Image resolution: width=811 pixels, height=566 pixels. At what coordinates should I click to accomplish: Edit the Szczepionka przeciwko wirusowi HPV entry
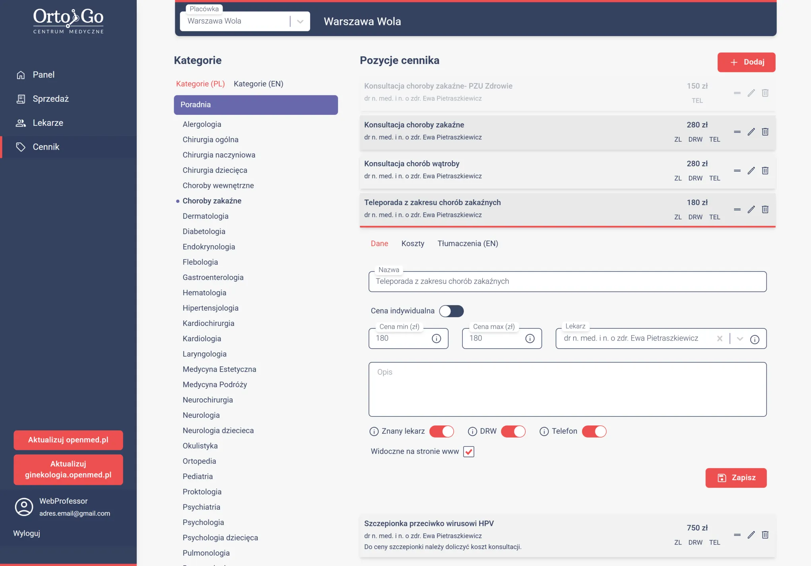(751, 535)
